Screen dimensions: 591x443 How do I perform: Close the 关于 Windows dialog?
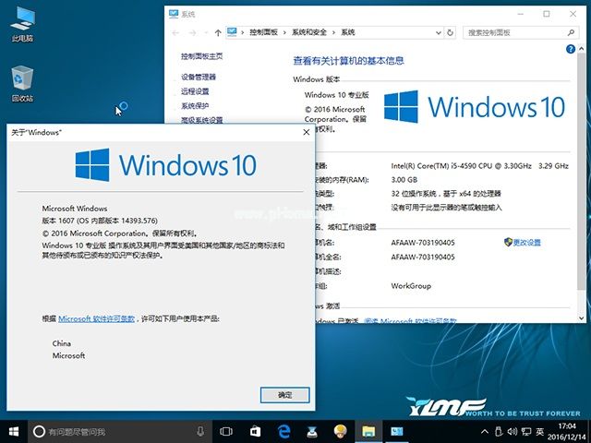point(307,132)
